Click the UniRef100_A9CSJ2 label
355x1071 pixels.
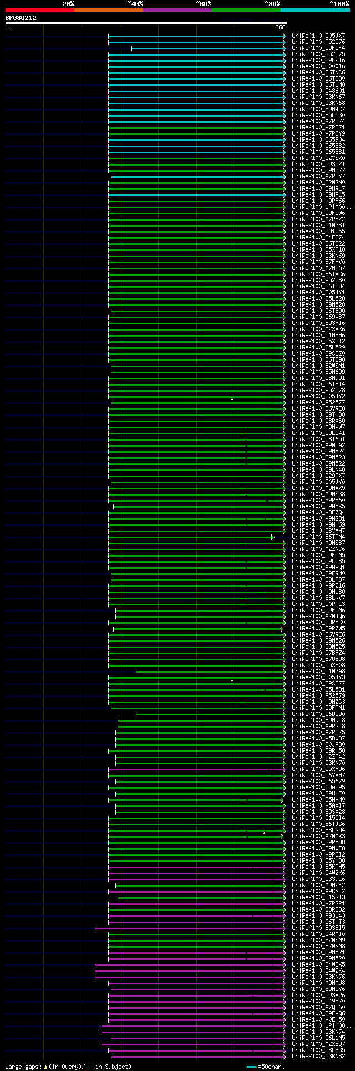(318, 892)
